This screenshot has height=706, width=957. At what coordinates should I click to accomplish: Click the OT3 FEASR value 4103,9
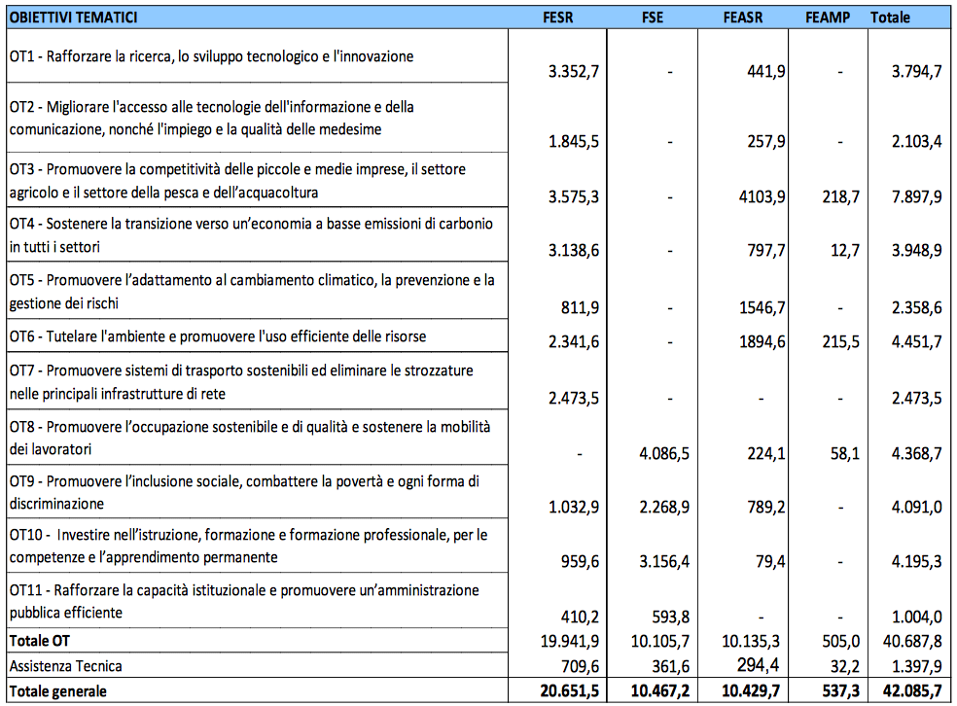click(762, 197)
